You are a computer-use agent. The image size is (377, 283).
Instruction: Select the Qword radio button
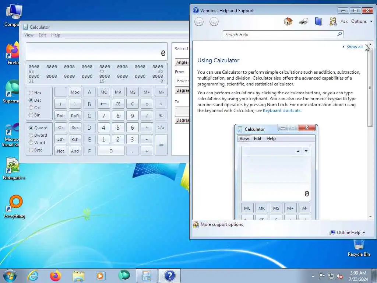pos(31,128)
